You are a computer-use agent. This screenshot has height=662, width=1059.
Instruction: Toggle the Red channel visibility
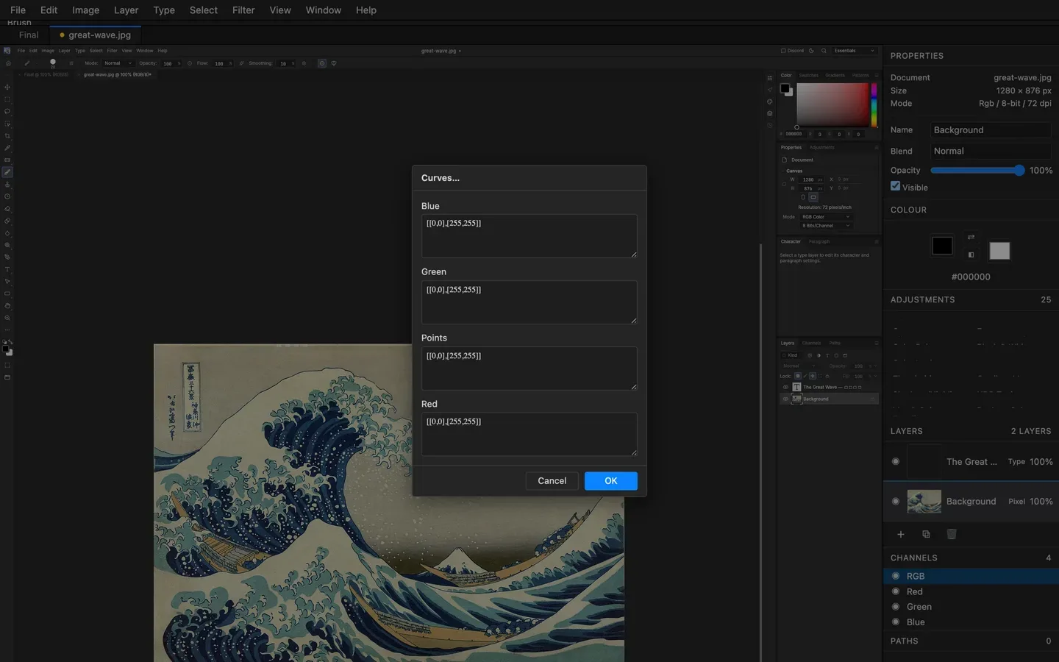tap(896, 591)
